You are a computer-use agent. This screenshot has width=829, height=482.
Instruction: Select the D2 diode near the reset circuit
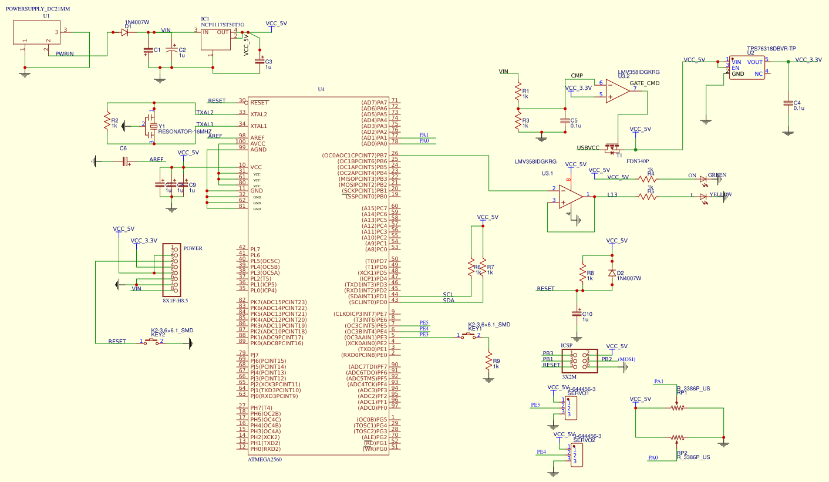(x=612, y=273)
